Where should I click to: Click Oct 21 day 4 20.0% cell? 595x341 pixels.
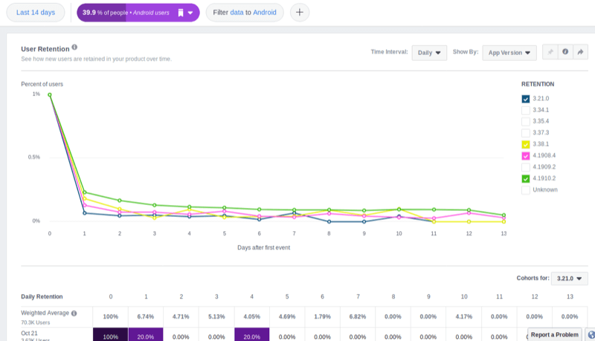pos(251,334)
